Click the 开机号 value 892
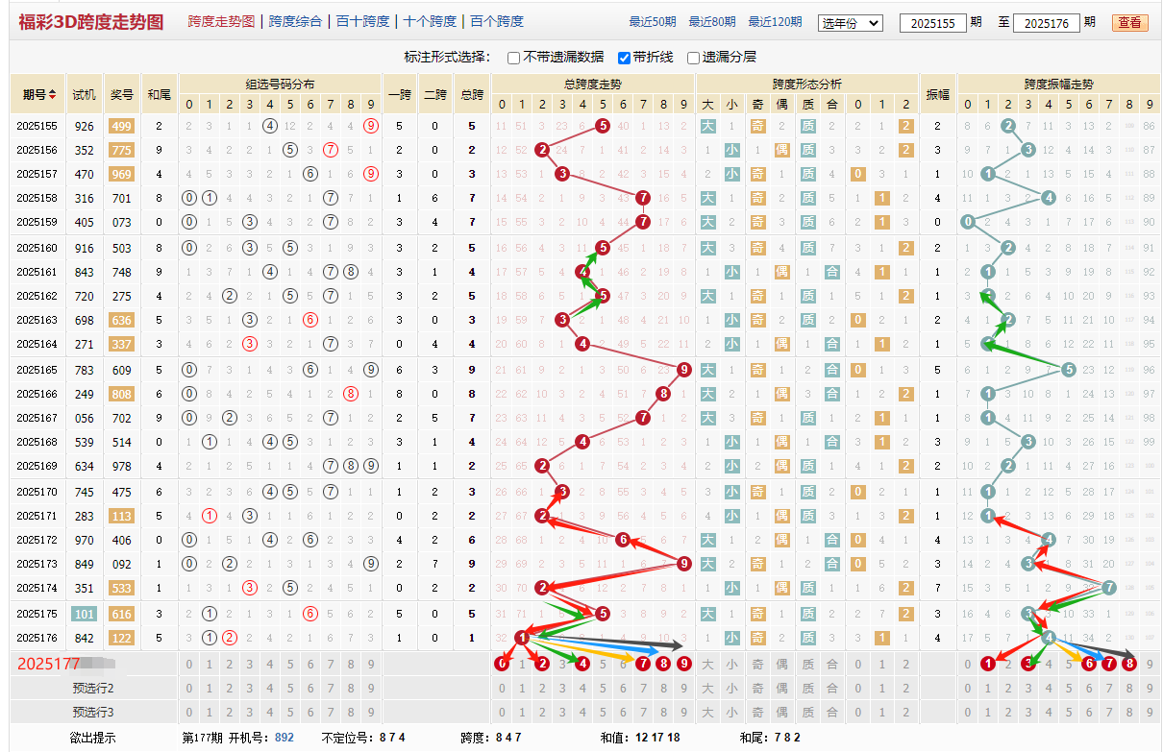 (285, 738)
